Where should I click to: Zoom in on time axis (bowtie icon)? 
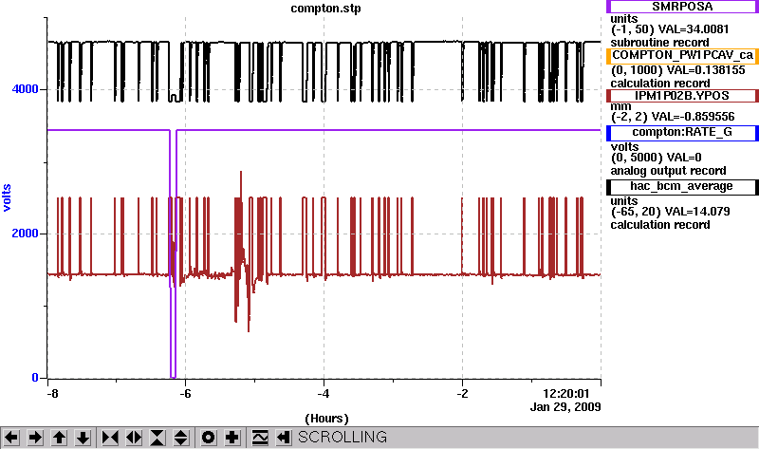pos(110,438)
